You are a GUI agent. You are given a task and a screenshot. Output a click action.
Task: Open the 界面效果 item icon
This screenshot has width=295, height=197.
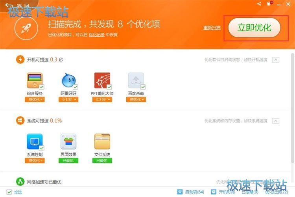pos(68,142)
